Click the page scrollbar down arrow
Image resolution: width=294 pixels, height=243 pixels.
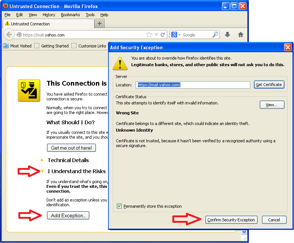244,232
